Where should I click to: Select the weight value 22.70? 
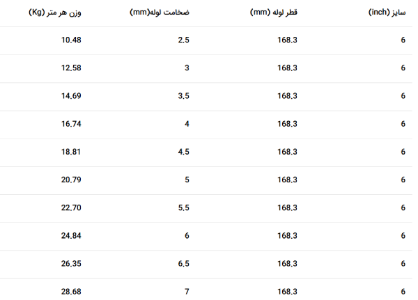tap(71, 208)
